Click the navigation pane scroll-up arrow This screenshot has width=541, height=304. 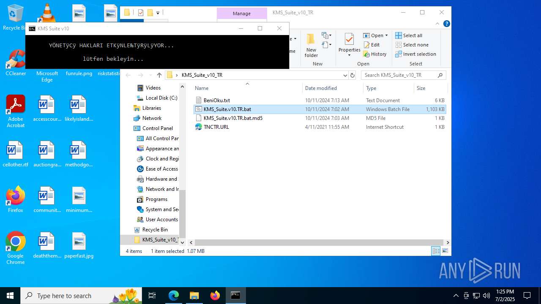pos(183,87)
